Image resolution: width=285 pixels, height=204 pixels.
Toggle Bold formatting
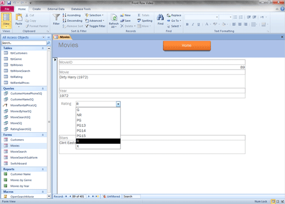pos(187,24)
